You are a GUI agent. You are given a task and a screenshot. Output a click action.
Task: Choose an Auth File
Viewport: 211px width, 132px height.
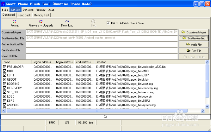click(x=194, y=44)
